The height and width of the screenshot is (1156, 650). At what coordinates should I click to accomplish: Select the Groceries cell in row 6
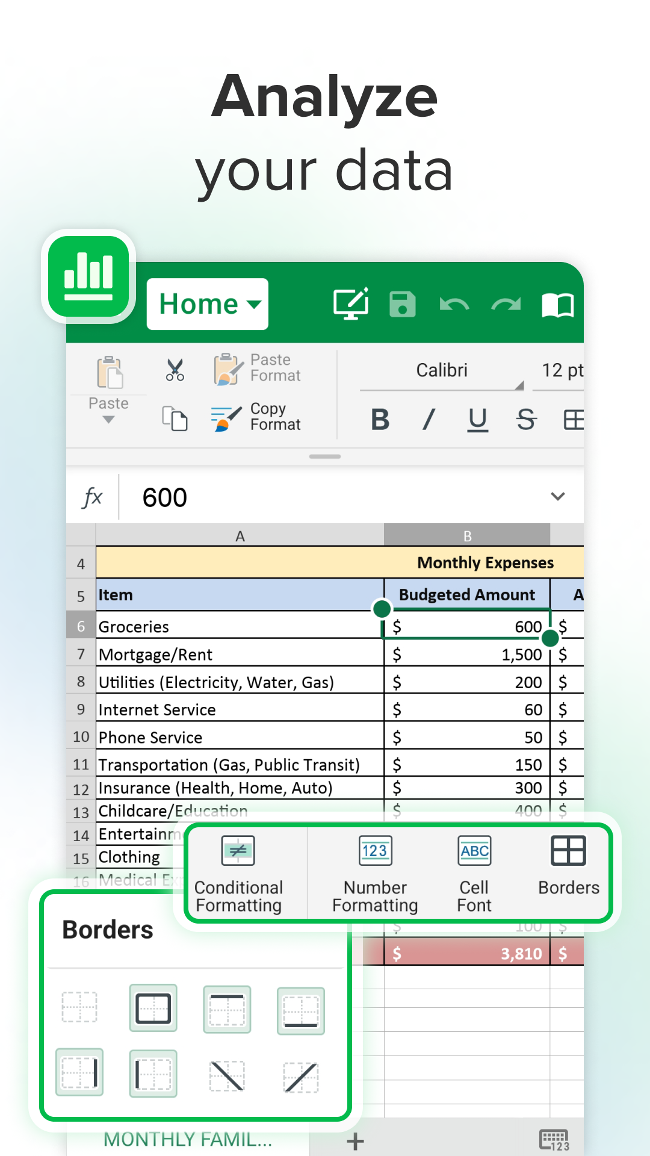click(x=240, y=627)
